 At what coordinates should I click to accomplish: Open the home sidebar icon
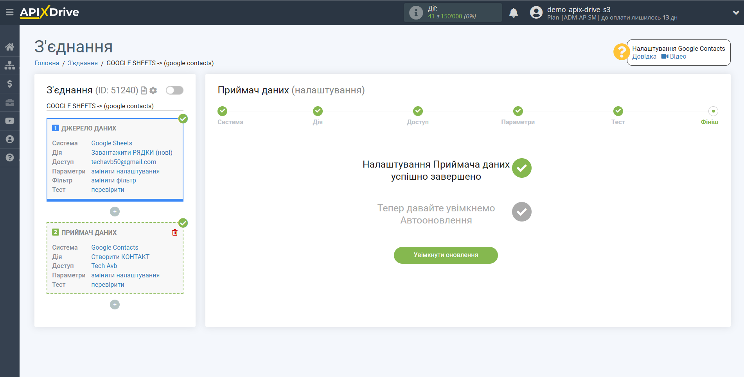click(10, 47)
